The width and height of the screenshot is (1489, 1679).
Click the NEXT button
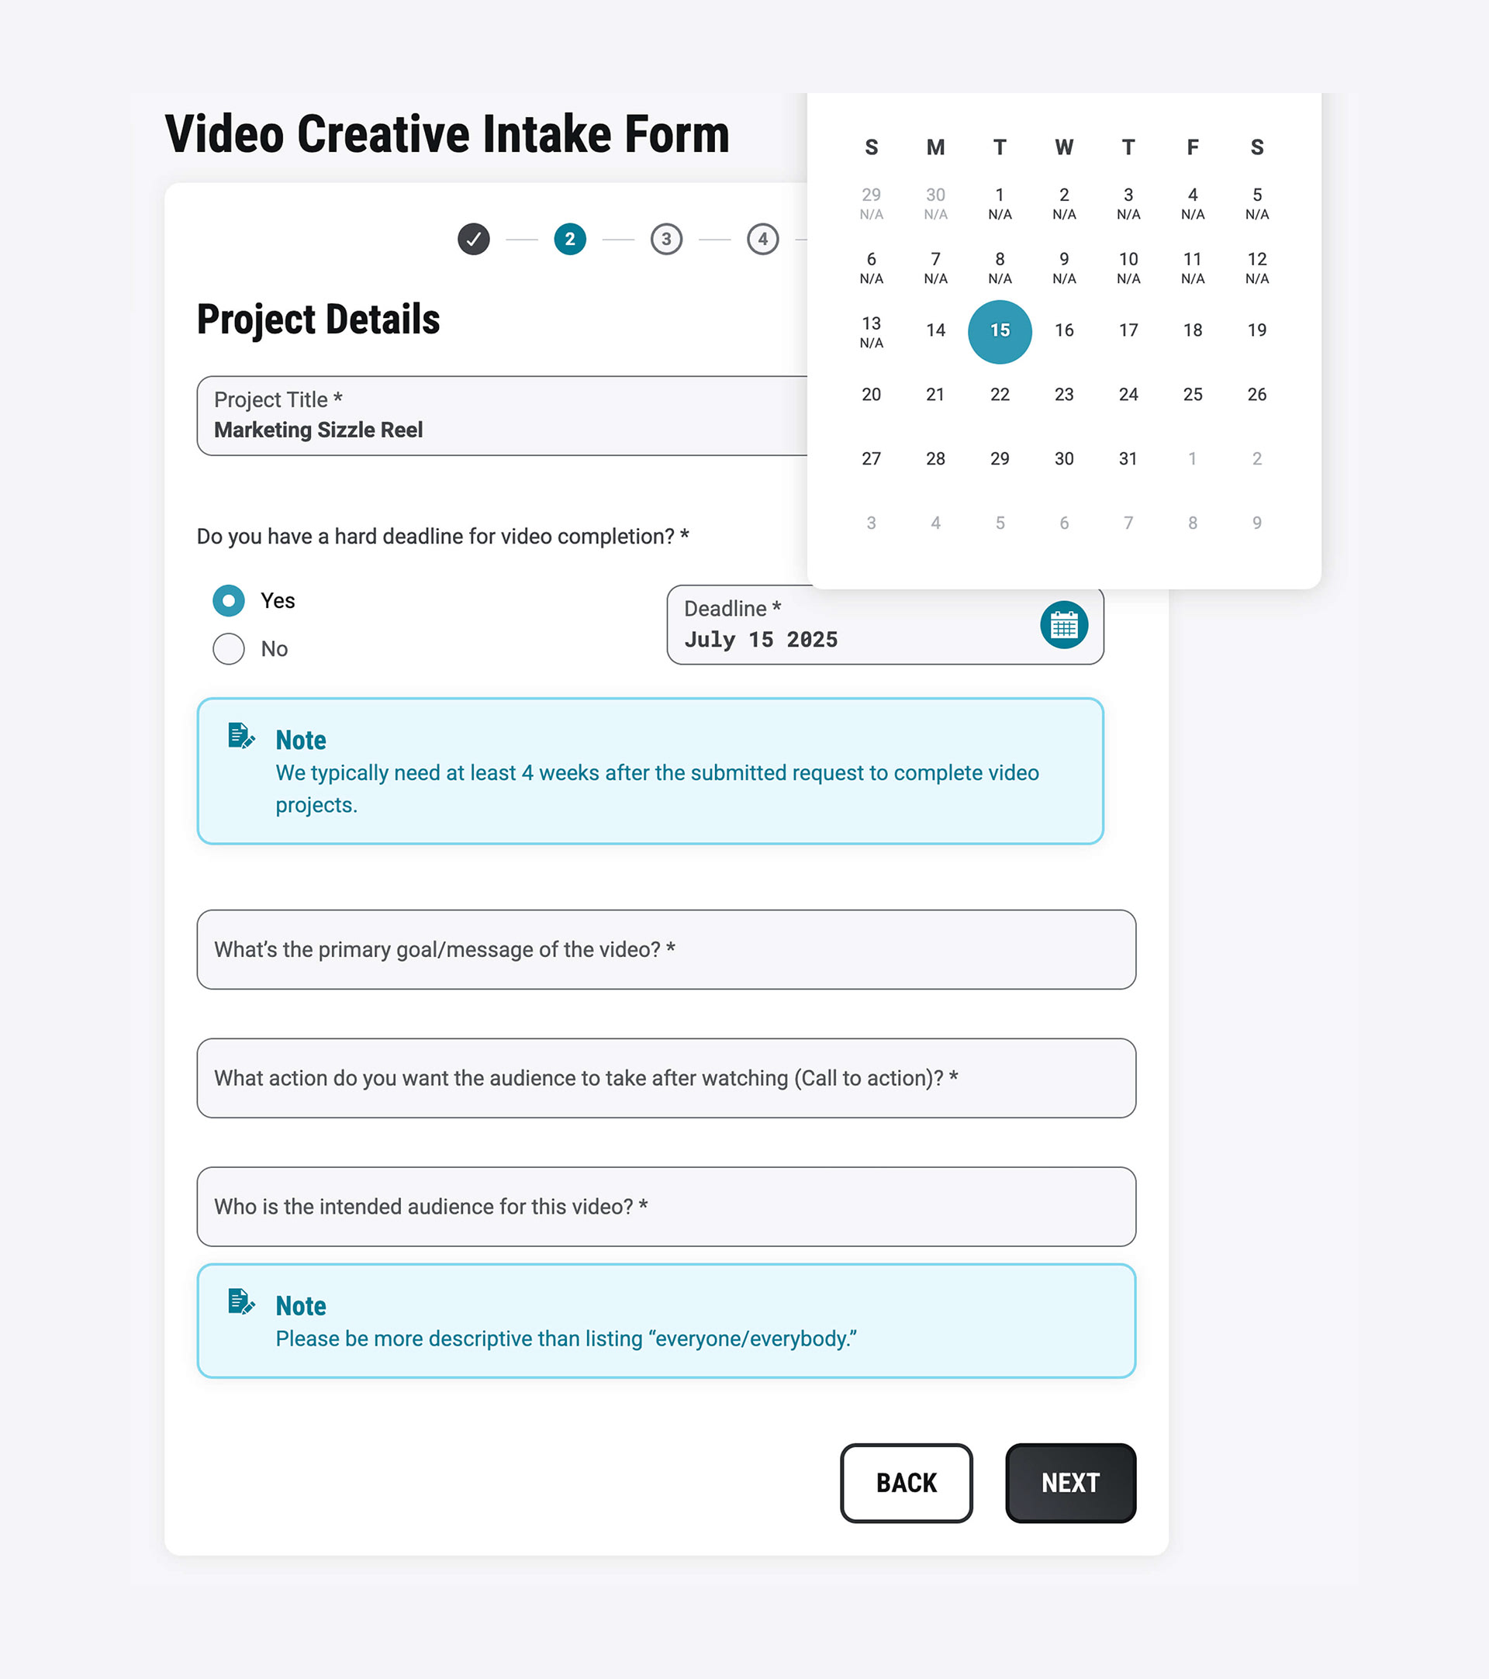pos(1070,1483)
